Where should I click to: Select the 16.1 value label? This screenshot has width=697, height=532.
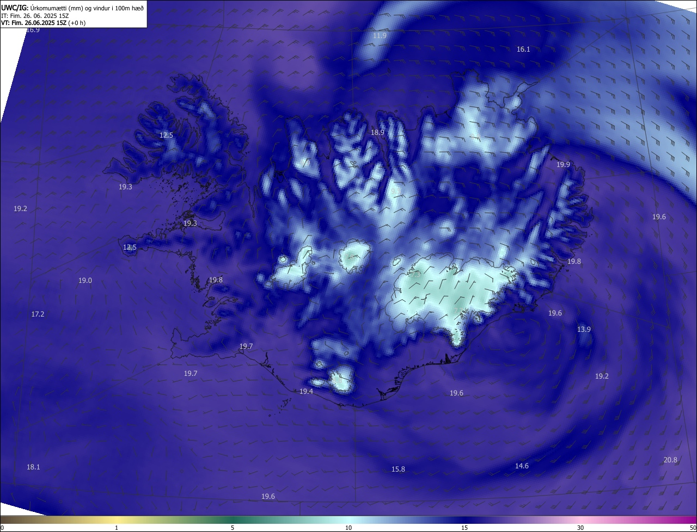(523, 49)
